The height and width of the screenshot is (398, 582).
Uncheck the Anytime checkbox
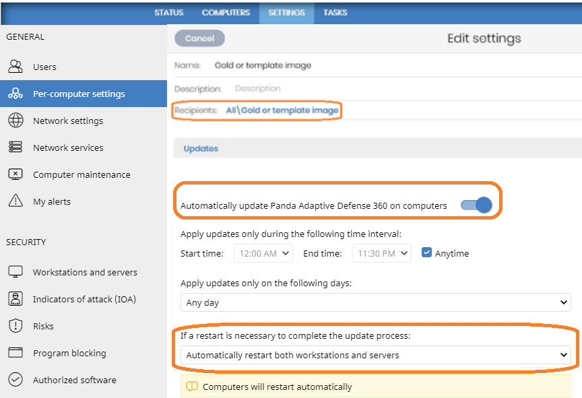[x=426, y=253]
